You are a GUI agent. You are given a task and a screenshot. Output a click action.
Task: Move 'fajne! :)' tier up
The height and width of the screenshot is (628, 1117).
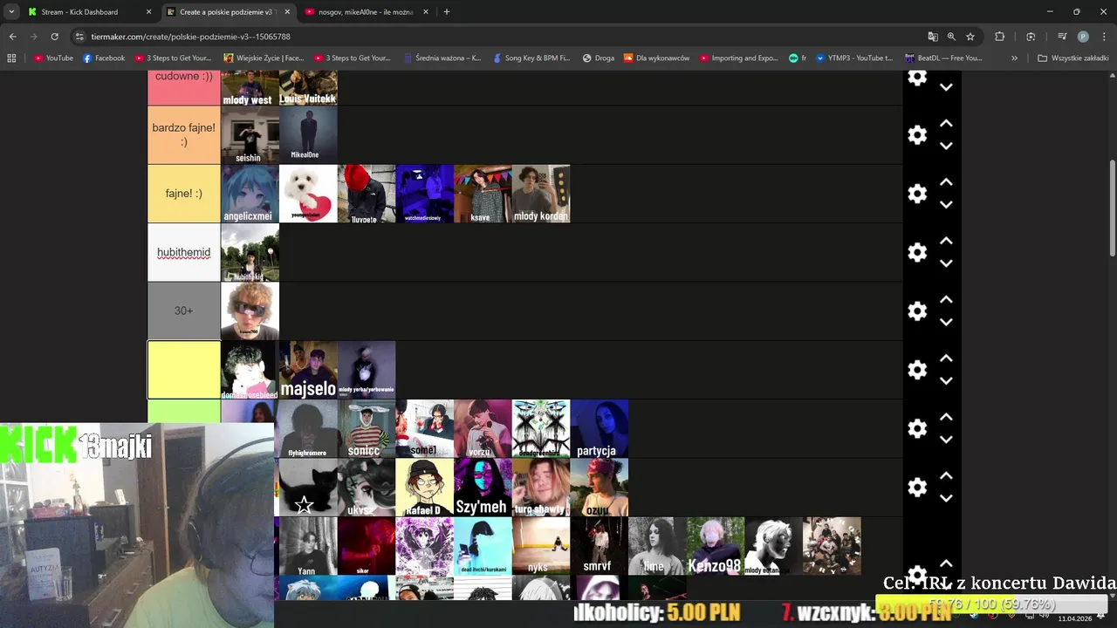point(946,182)
